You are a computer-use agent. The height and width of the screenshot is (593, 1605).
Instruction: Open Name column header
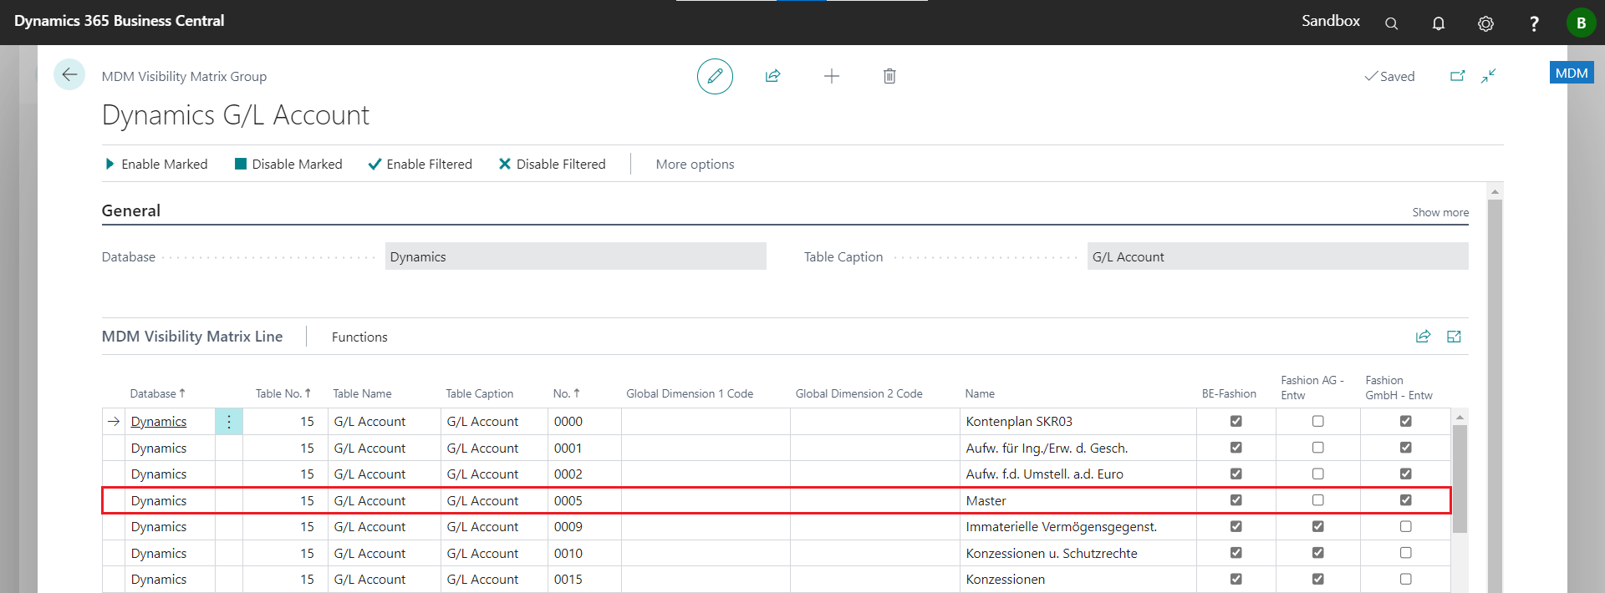980,393
